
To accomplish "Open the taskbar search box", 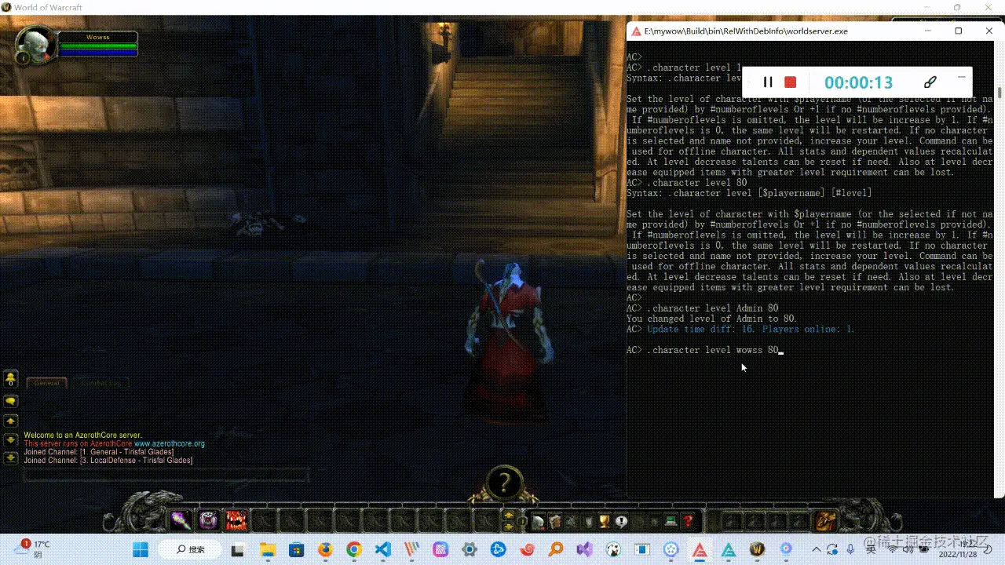I will click(x=192, y=549).
